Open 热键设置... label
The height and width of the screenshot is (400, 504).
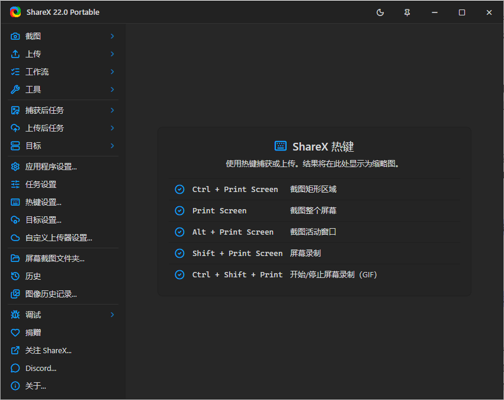[x=43, y=202]
